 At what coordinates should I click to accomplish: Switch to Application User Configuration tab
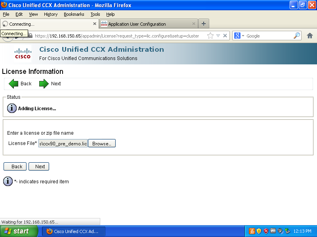149,24
